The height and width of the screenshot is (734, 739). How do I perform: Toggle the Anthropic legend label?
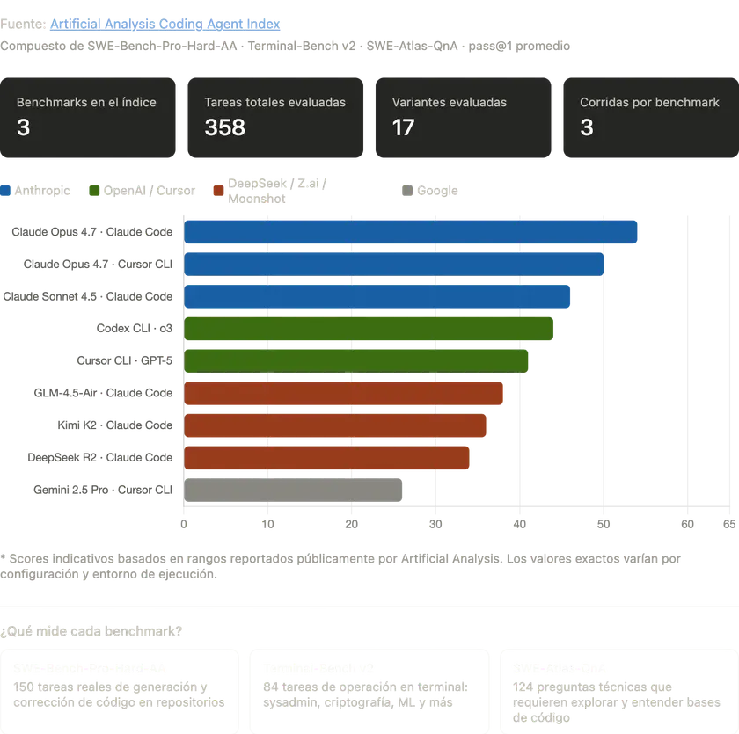[42, 191]
